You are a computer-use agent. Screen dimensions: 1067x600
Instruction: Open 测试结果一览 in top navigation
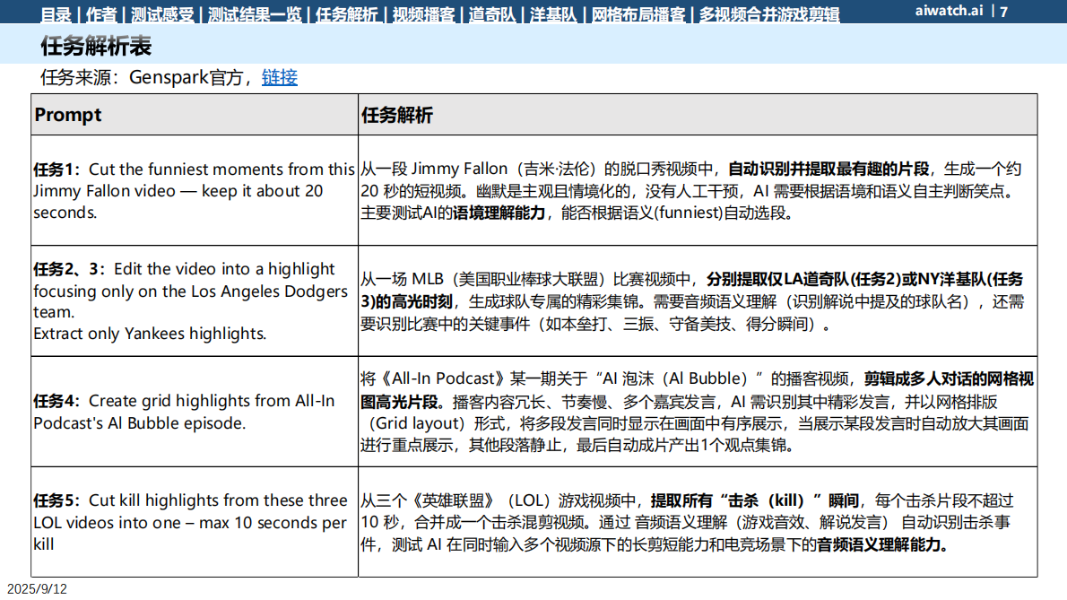(x=255, y=14)
